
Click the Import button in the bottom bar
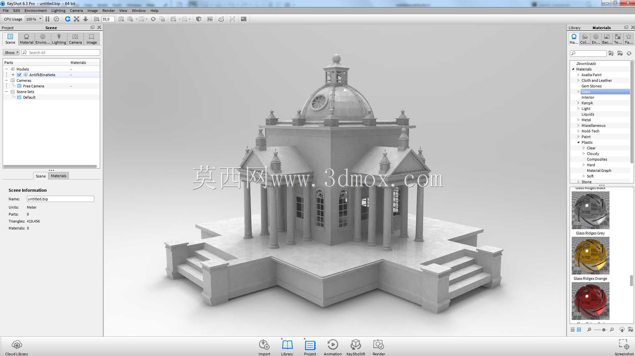click(x=264, y=347)
